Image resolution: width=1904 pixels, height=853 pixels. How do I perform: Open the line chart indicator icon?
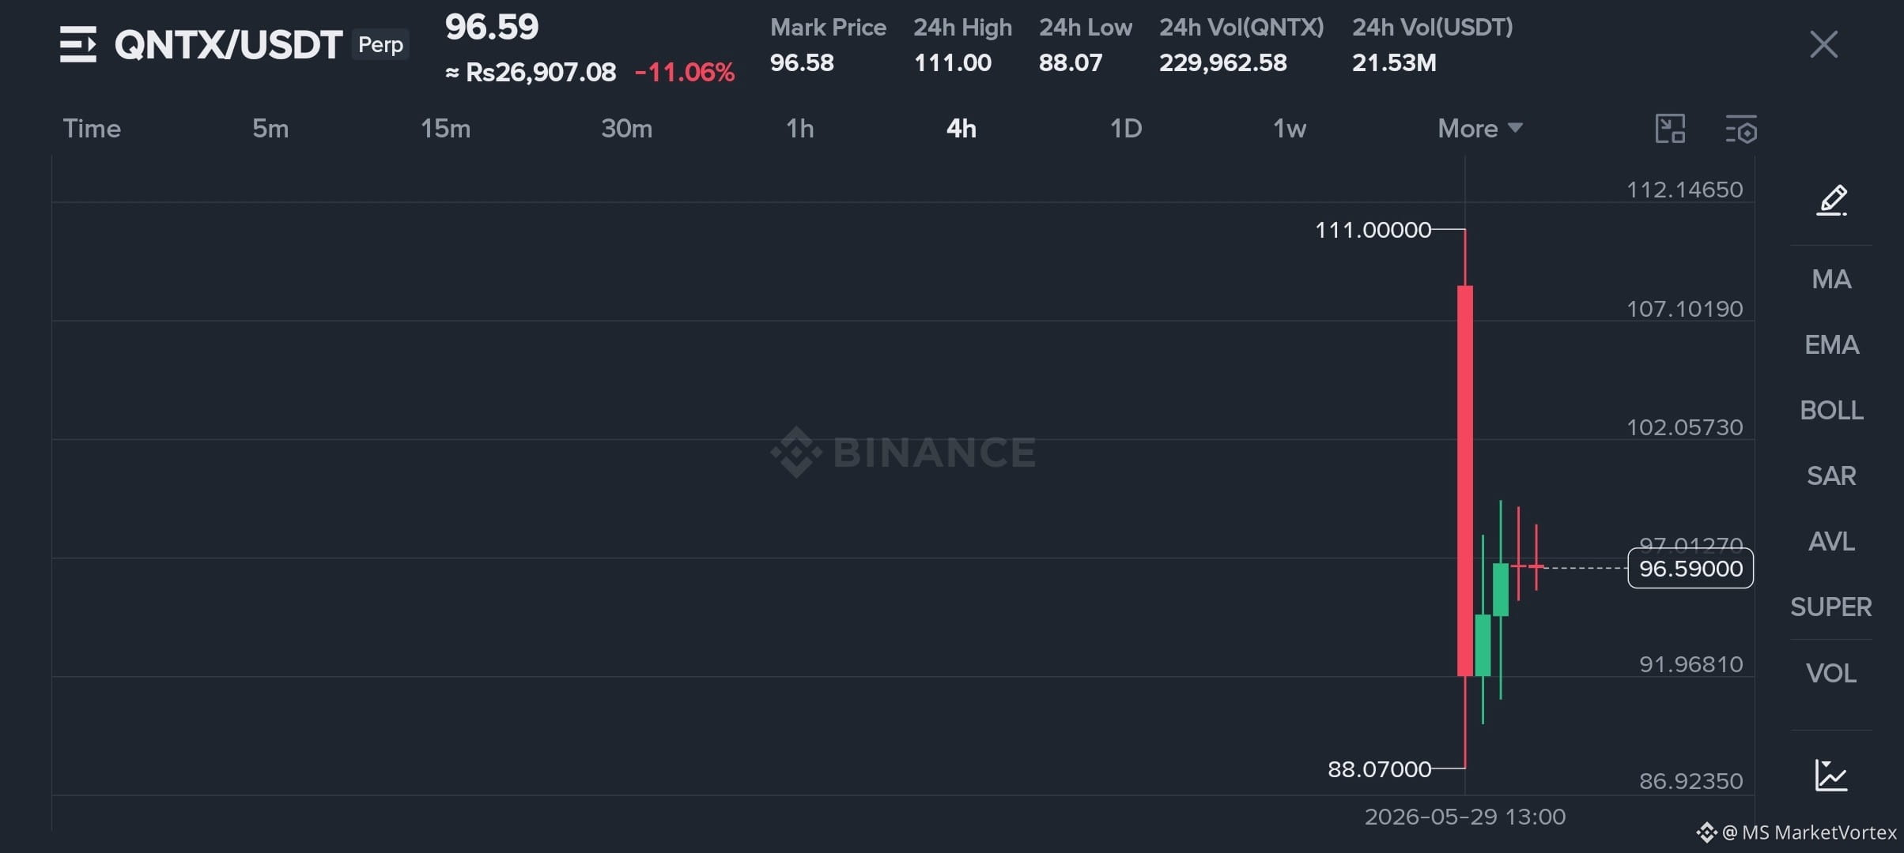pos(1830,775)
